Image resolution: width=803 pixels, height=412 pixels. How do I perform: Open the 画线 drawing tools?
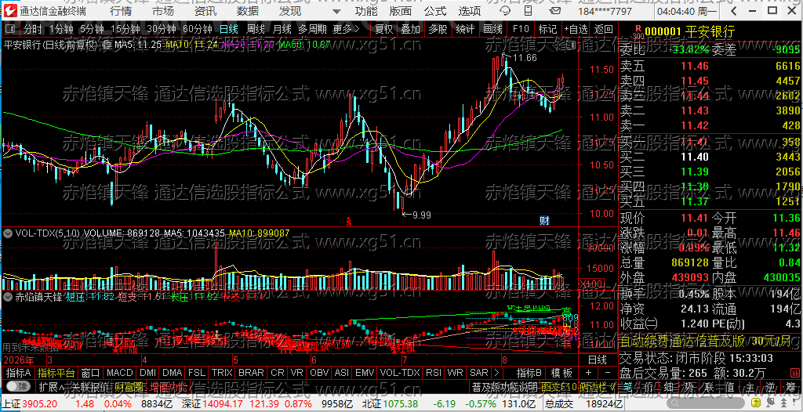point(492,30)
